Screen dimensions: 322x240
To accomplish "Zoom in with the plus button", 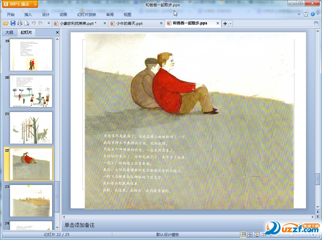I will [313, 235].
